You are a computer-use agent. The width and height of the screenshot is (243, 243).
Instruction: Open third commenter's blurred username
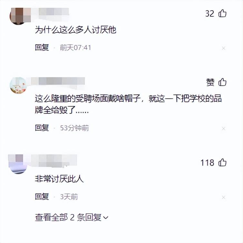click(x=54, y=161)
